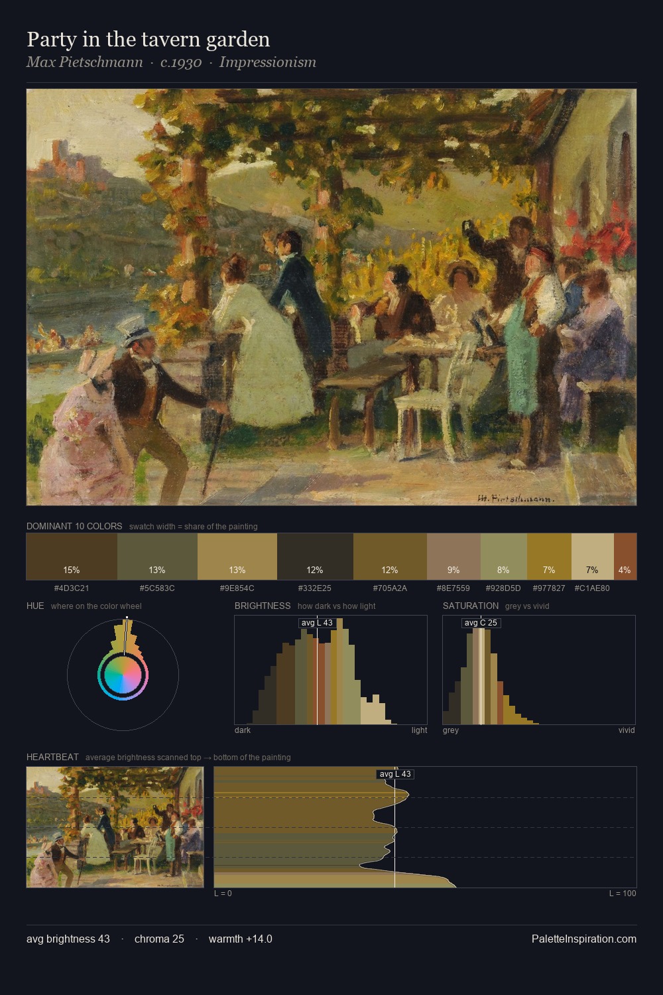Select the 15% dark brown swatch
This screenshot has width=663, height=995.
(x=72, y=557)
